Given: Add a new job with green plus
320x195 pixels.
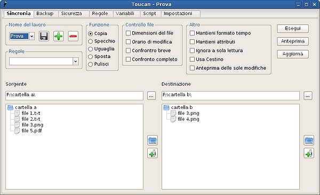Looking at the screenshot, I should [x=59, y=37].
